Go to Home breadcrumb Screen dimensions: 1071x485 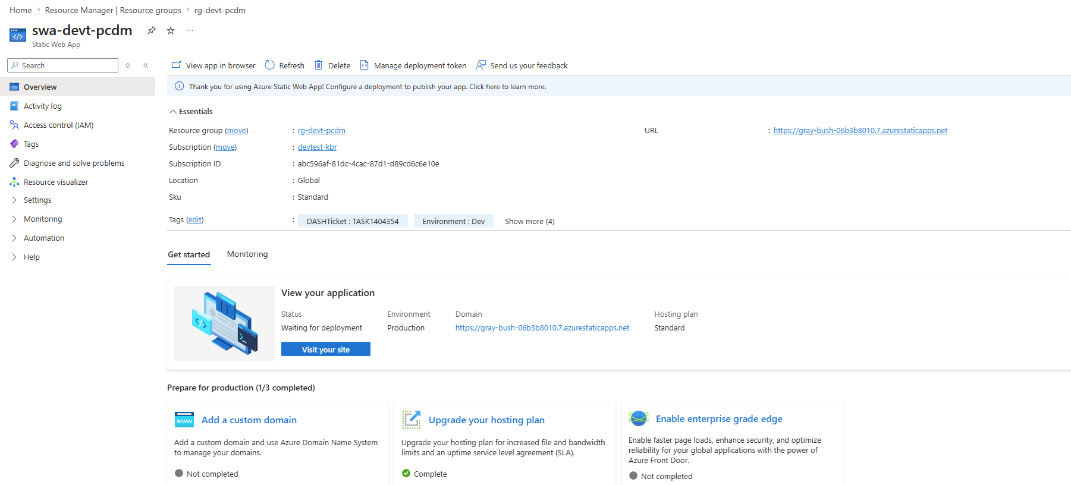pos(21,10)
